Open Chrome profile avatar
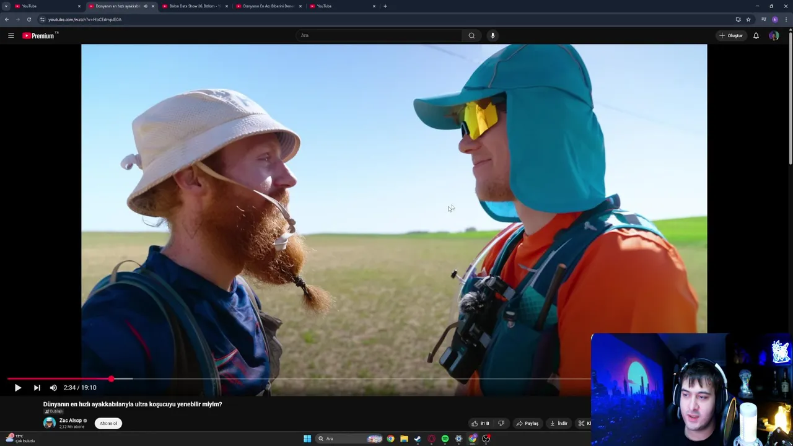The height and width of the screenshot is (446, 793). [x=775, y=19]
